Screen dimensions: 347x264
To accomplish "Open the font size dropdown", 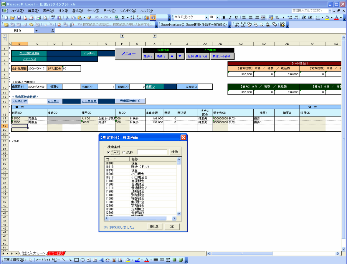I will 217,18.
